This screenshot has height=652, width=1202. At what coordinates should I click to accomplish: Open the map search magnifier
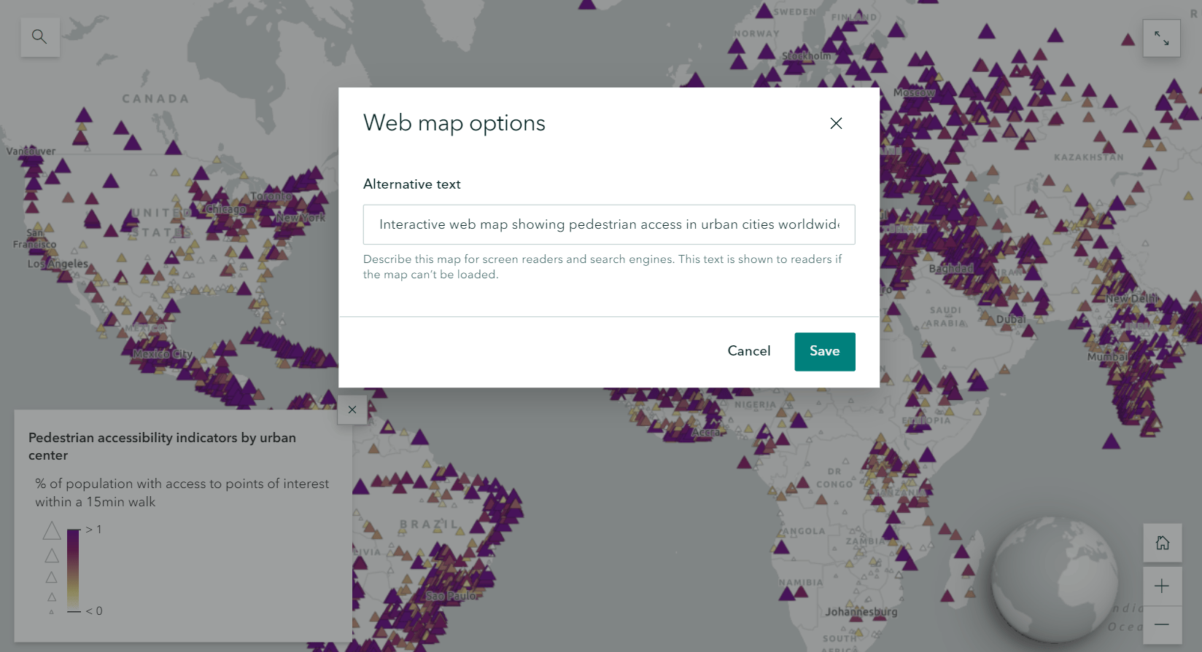click(39, 36)
